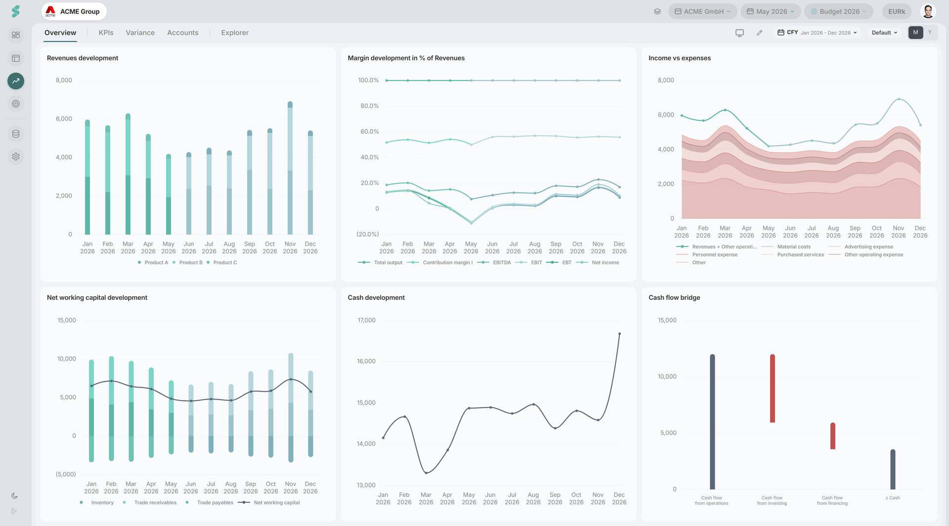Switch to the Explorer tab
The image size is (949, 526).
click(x=235, y=33)
